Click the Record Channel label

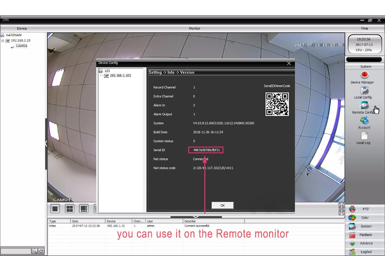pos(164,87)
